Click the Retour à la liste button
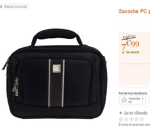The height and width of the screenshot is (126, 150). tap(14, 7)
